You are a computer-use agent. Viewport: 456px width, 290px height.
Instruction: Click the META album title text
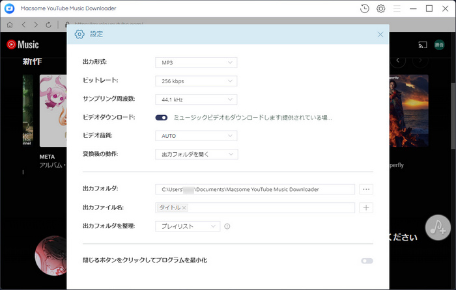tap(47, 157)
